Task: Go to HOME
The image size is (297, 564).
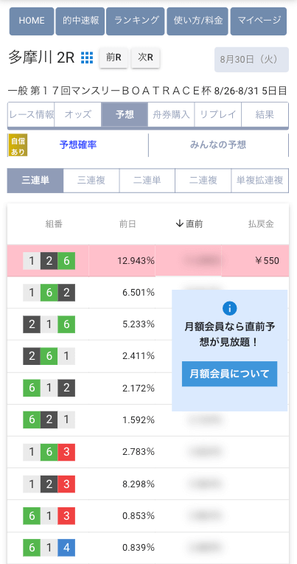Action: click(32, 21)
